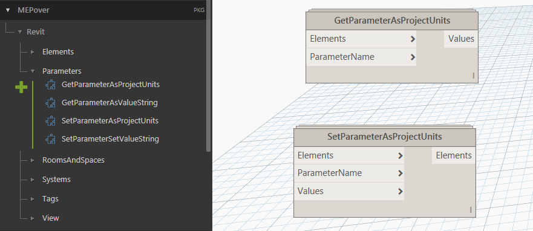The width and height of the screenshot is (533, 231).
Task: Select GetParameterAsProjectUnits in the library list
Action: tap(111, 85)
